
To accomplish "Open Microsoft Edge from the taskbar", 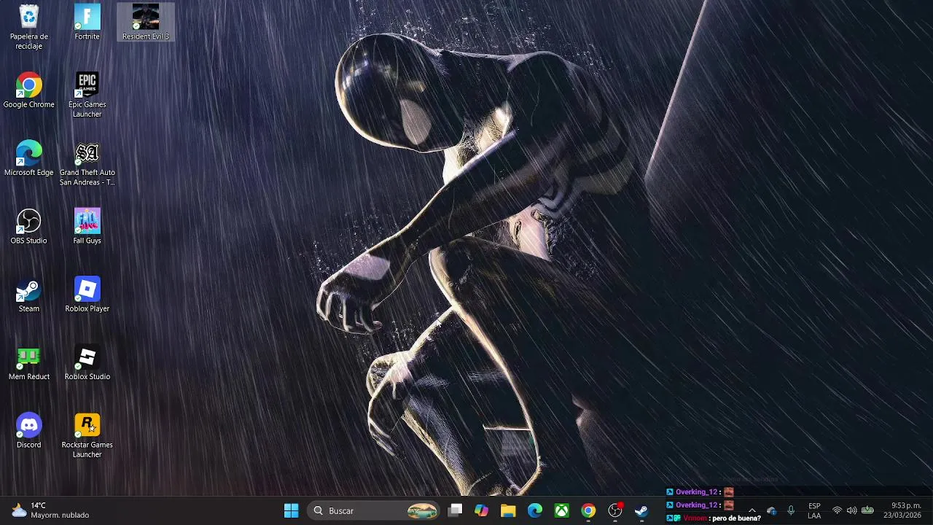I will coord(535,510).
